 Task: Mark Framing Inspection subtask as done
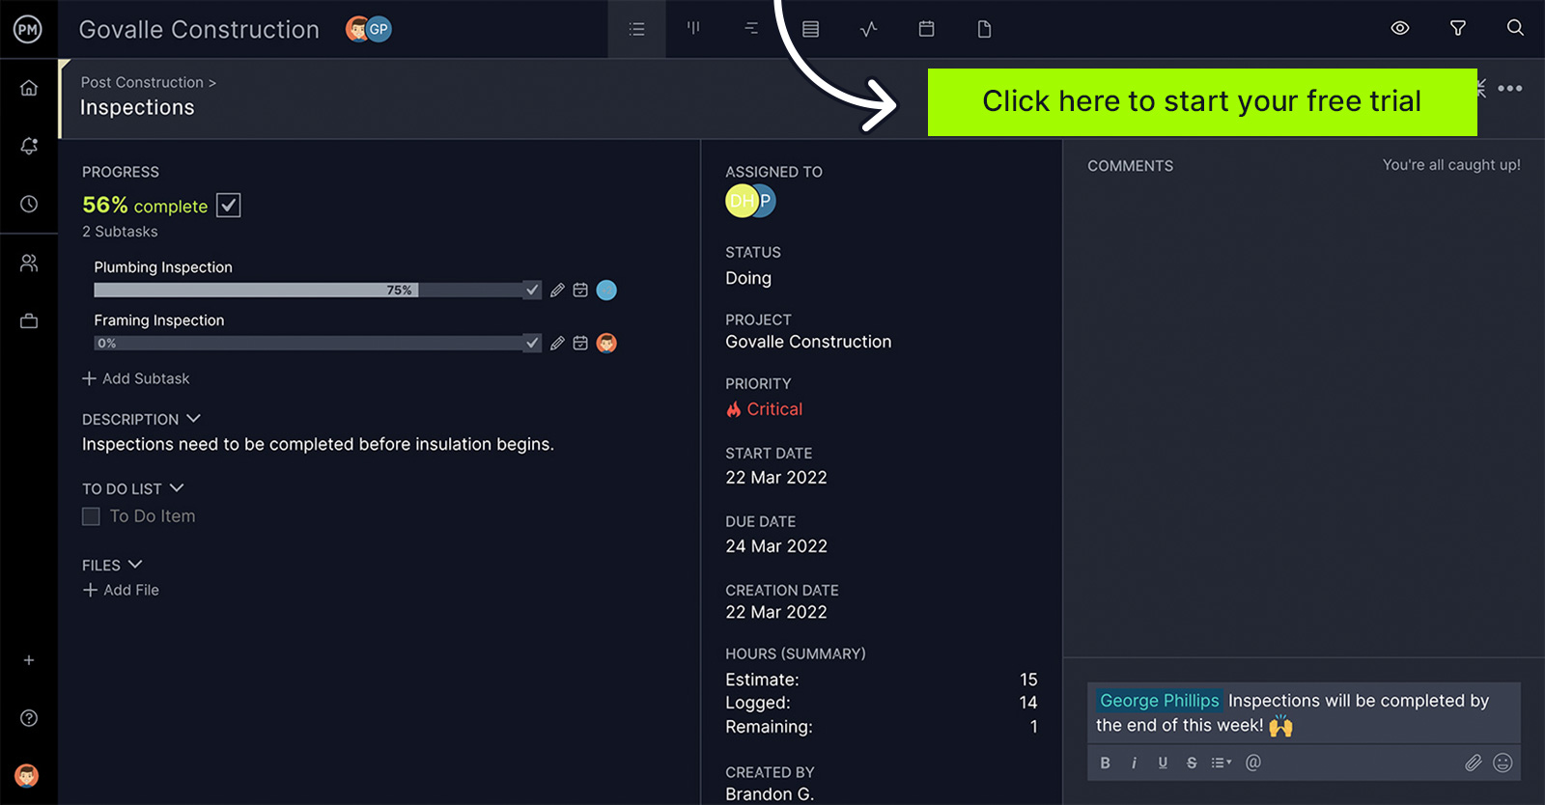(532, 343)
